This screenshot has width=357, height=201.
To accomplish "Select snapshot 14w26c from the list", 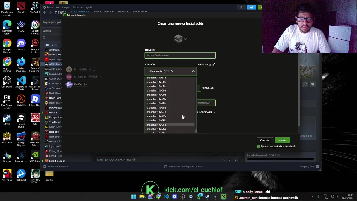I will [x=170, y=121].
